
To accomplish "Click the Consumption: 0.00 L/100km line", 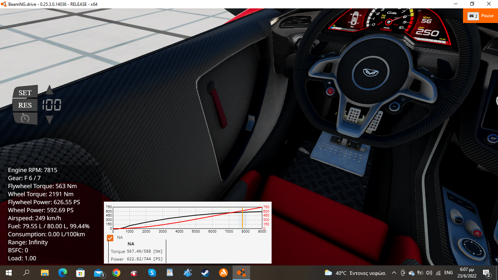I will tap(46, 234).
